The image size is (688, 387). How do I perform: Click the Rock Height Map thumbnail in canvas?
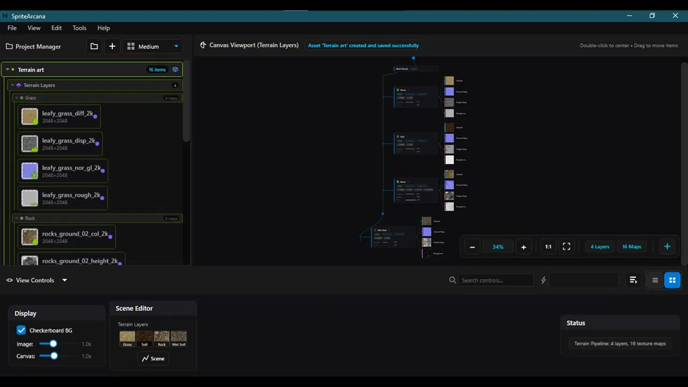pos(449,196)
